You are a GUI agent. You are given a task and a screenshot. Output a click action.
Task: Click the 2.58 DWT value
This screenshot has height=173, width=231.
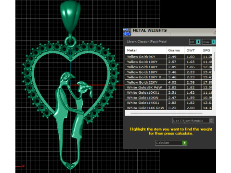coord(191,82)
